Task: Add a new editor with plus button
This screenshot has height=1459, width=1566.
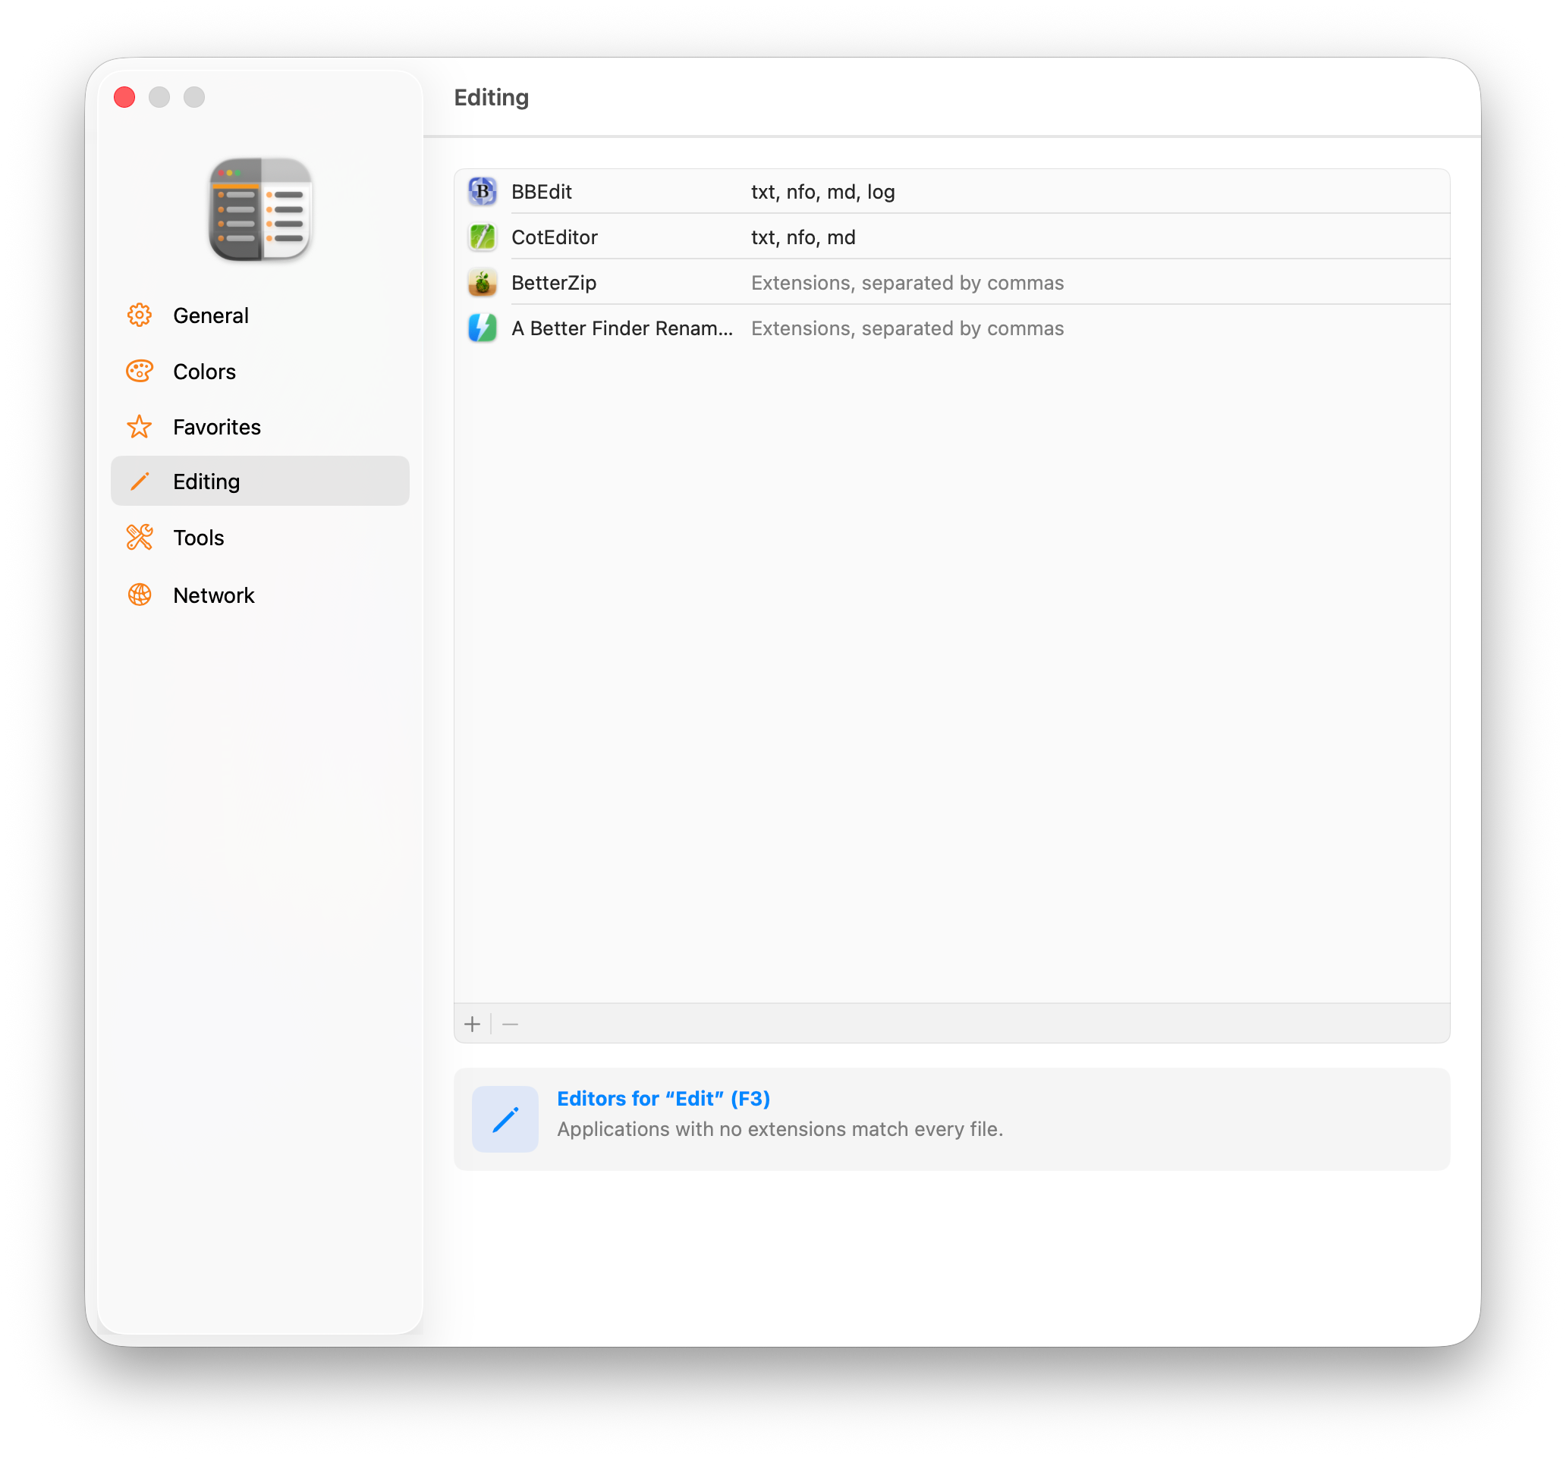Action: pyautogui.click(x=473, y=1024)
